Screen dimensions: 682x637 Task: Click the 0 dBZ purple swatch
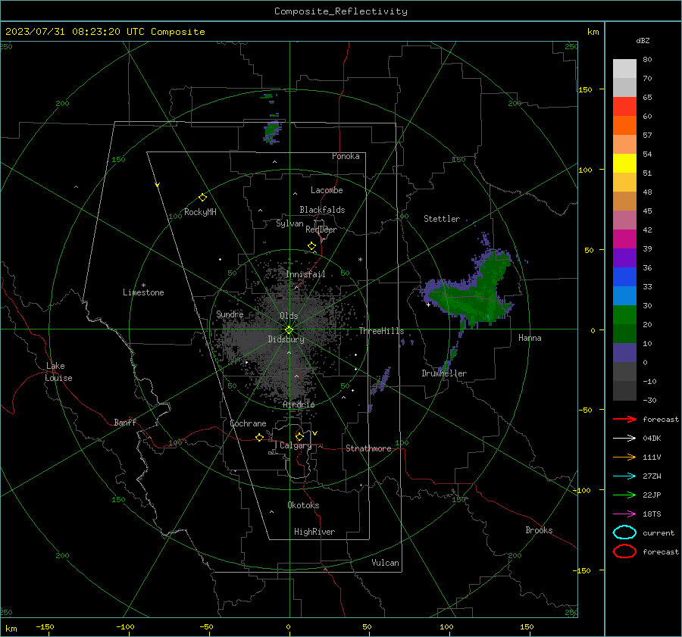click(x=624, y=352)
